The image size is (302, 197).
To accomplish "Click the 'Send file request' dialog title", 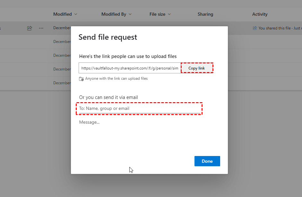I will coord(108,37).
